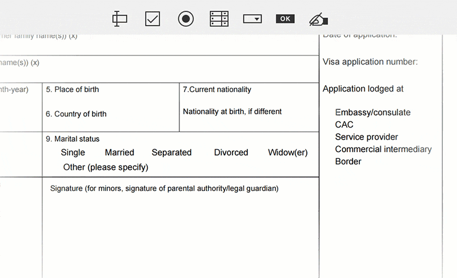The image size is (457, 278).
Task: Select the list box form tool
Action: click(219, 19)
